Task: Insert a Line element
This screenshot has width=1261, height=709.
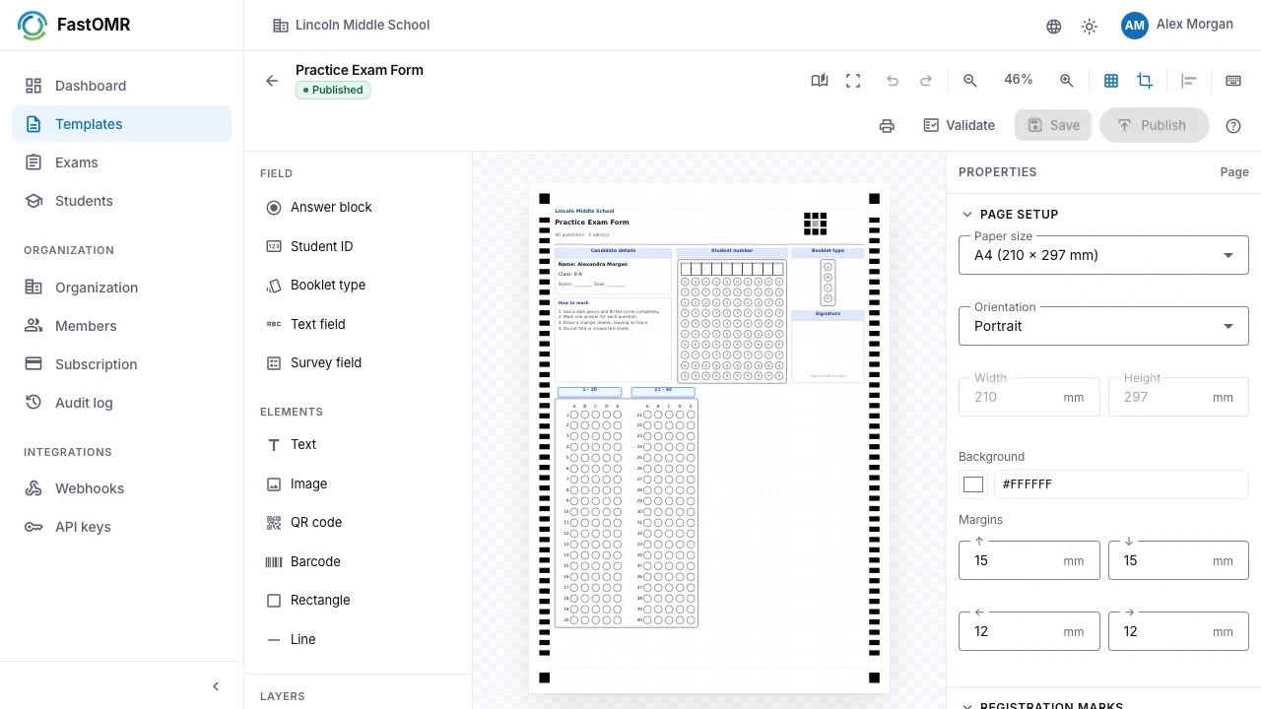Action: point(359,639)
